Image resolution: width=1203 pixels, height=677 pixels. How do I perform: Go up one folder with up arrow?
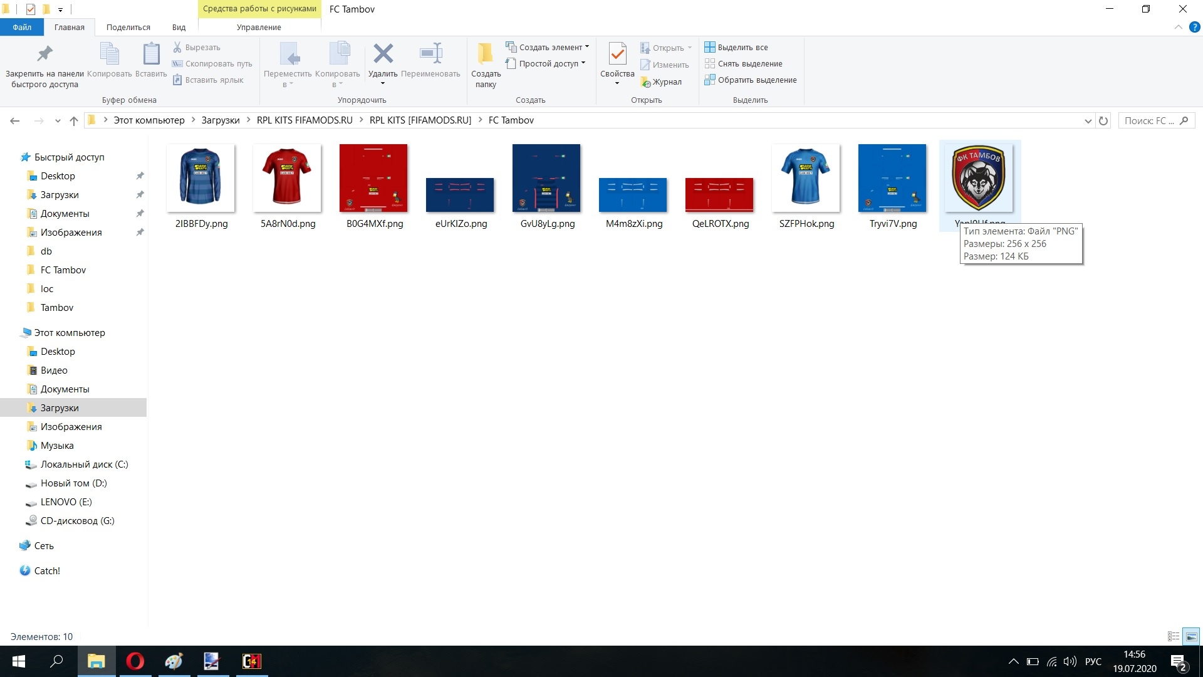(x=74, y=120)
